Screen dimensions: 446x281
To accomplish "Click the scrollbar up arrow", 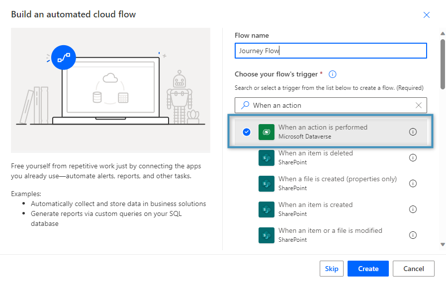I will coord(443,34).
